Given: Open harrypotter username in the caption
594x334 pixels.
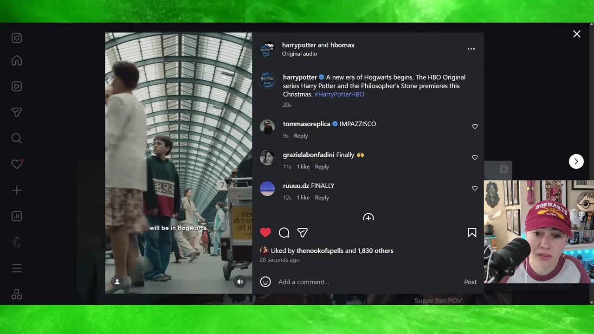Looking at the screenshot, I should click(x=300, y=77).
